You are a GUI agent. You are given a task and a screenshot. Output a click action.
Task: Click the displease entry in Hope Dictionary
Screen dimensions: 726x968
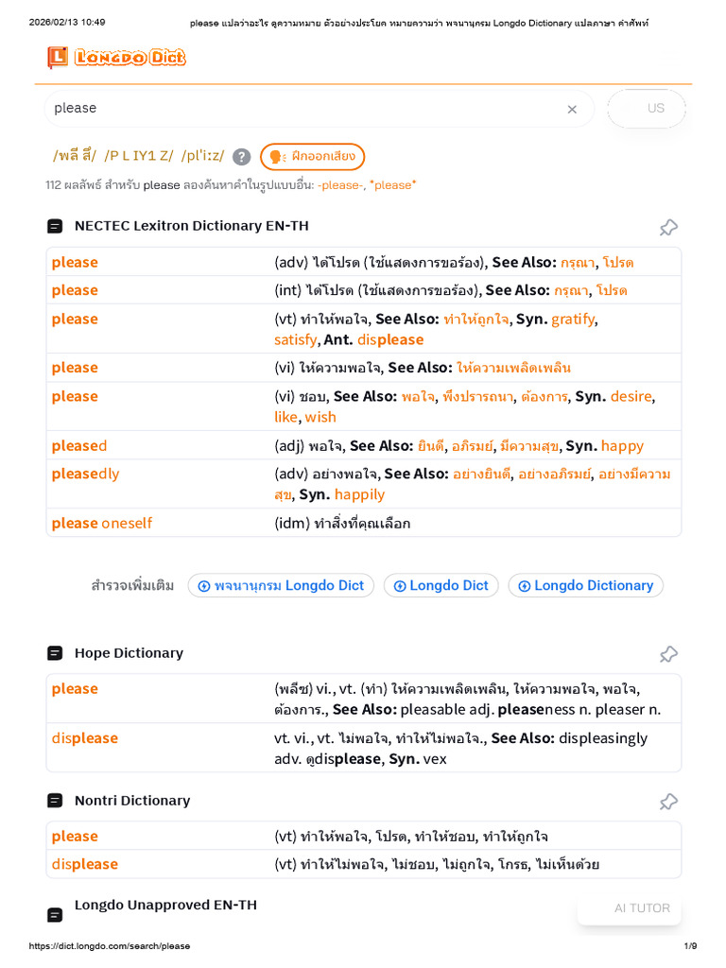(85, 738)
